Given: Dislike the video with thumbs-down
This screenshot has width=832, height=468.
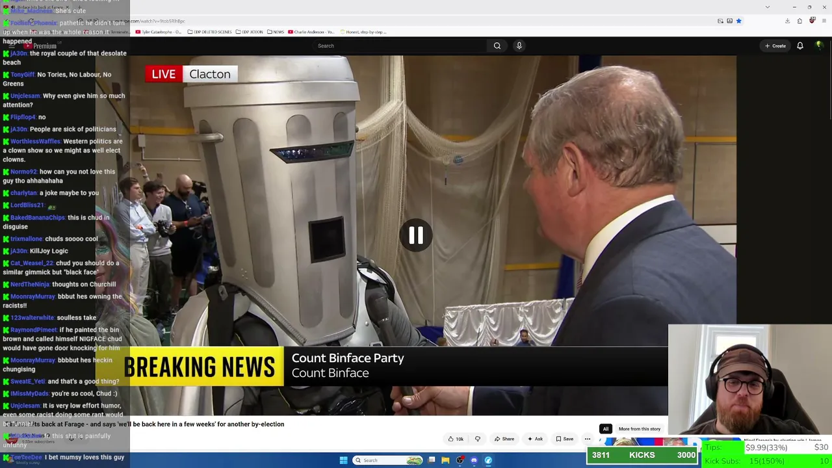Looking at the screenshot, I should click(478, 439).
